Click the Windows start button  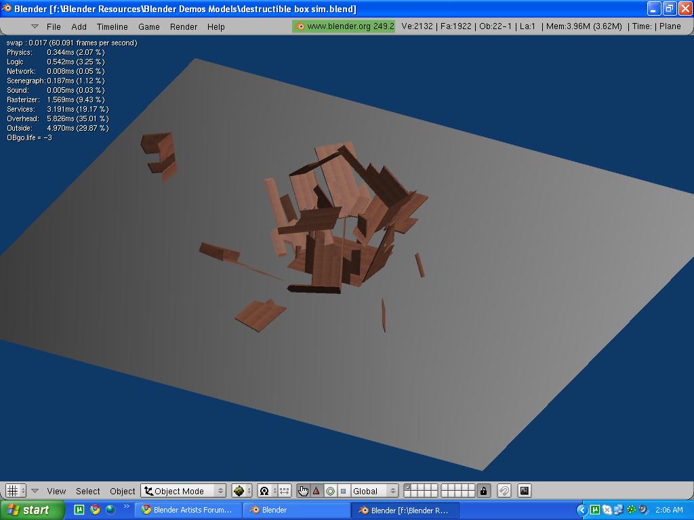[32, 510]
